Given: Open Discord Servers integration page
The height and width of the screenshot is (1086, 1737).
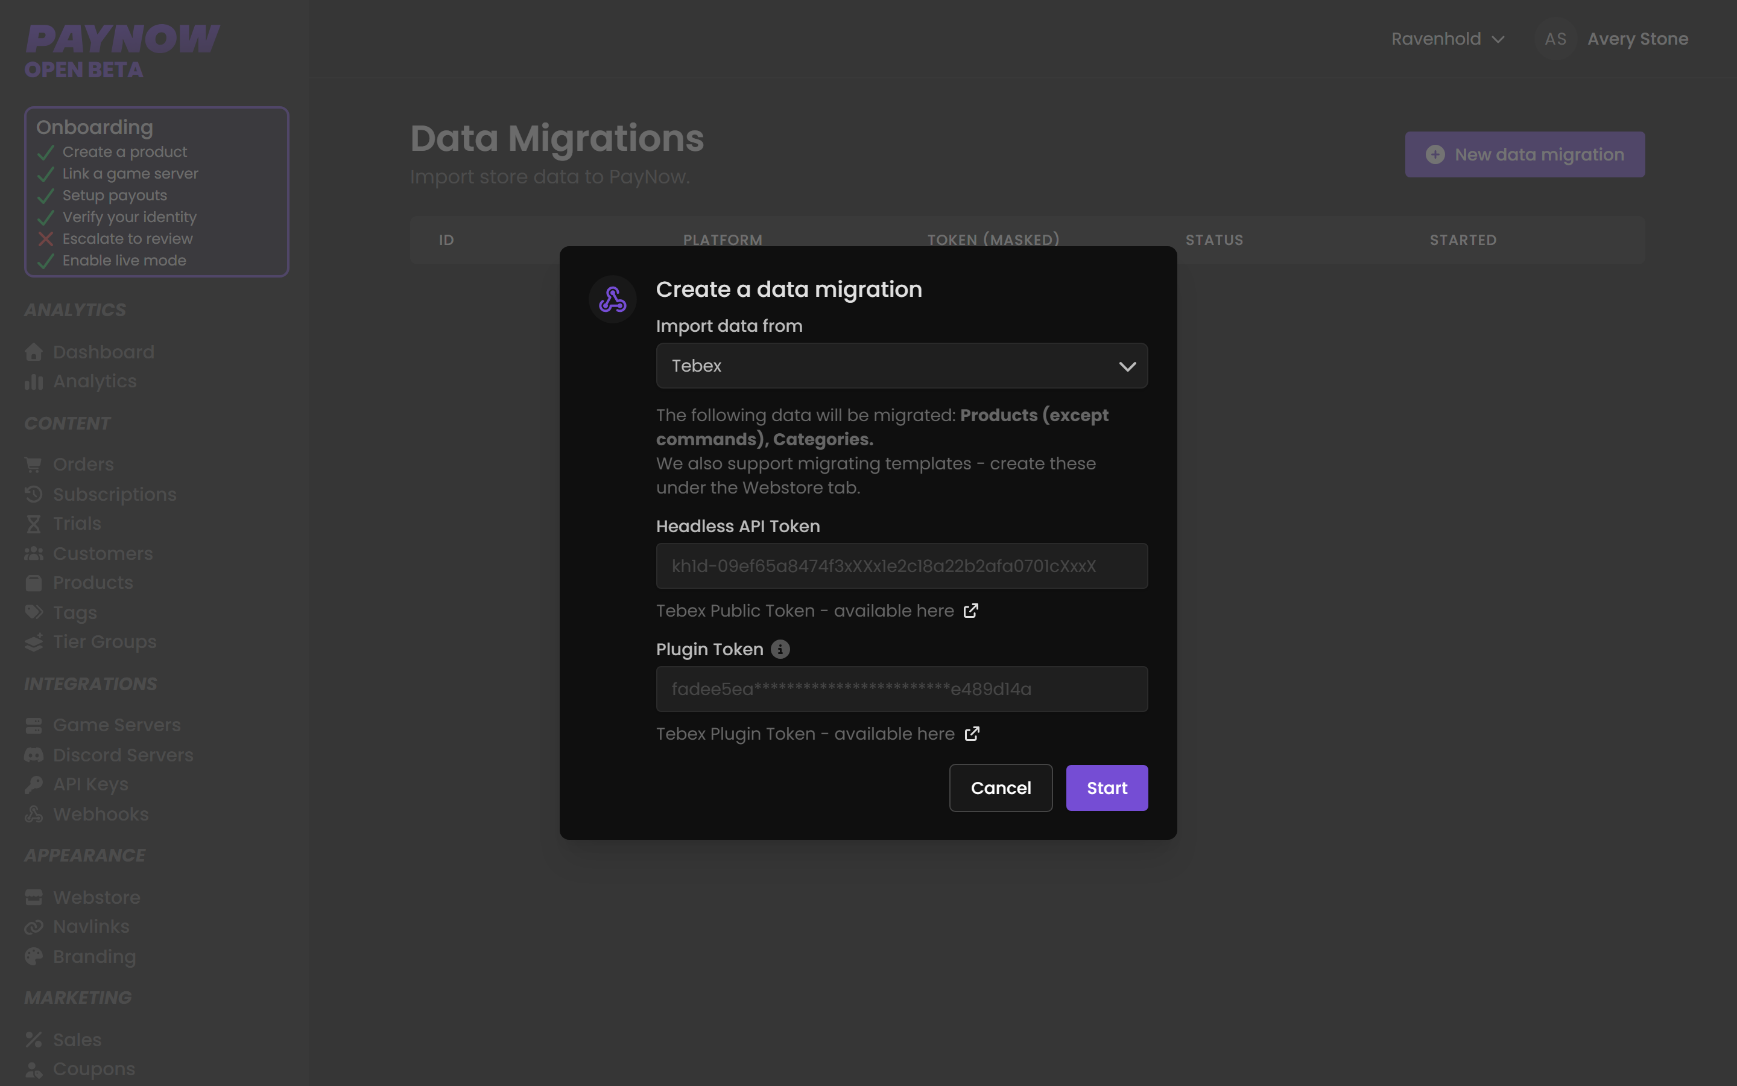Looking at the screenshot, I should 123,755.
